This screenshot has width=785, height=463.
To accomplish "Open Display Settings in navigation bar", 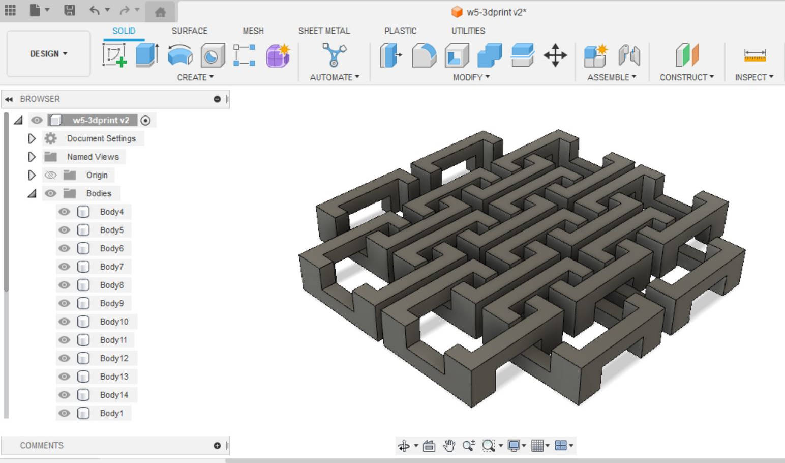I will coord(517,446).
